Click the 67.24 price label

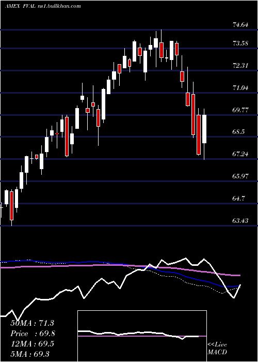click(x=240, y=154)
